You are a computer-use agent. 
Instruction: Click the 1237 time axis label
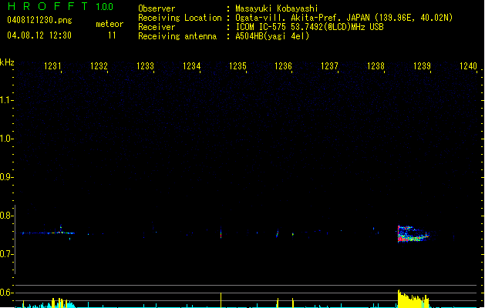pos(330,66)
